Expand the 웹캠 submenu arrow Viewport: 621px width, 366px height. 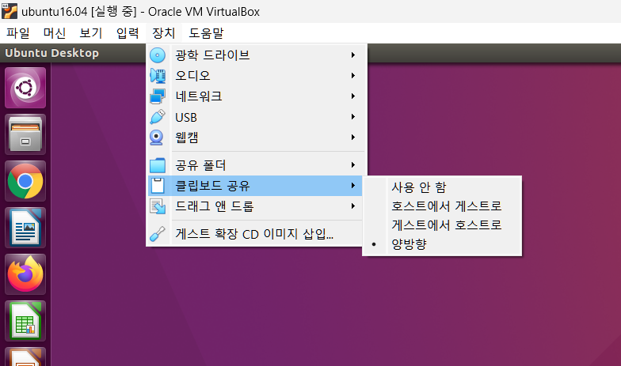click(x=353, y=138)
